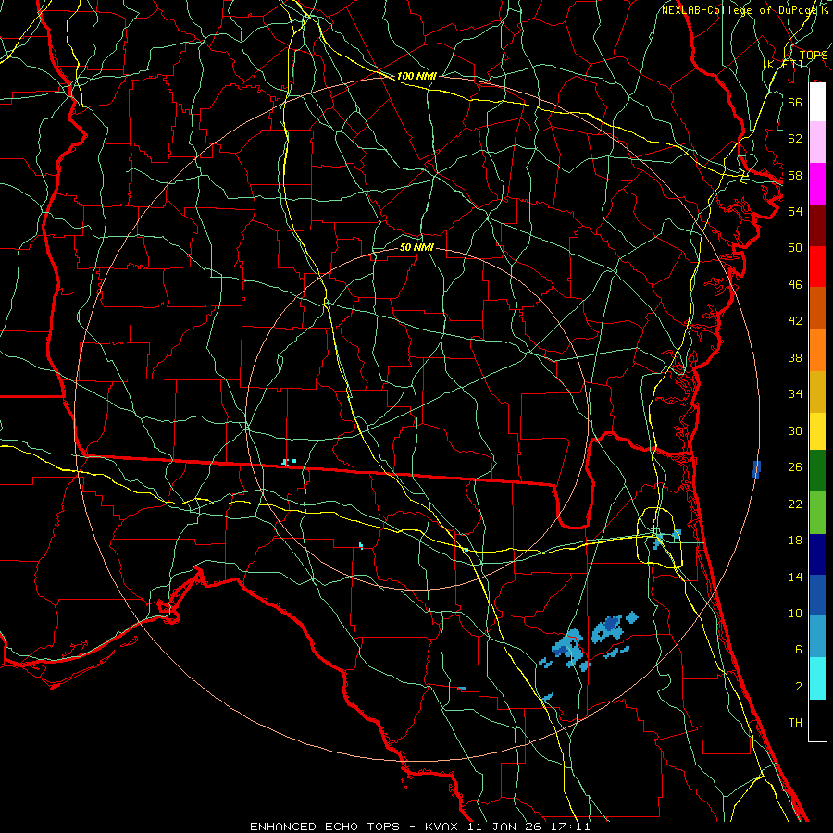
Task: Click the light green legend swatch
Action: [x=817, y=513]
